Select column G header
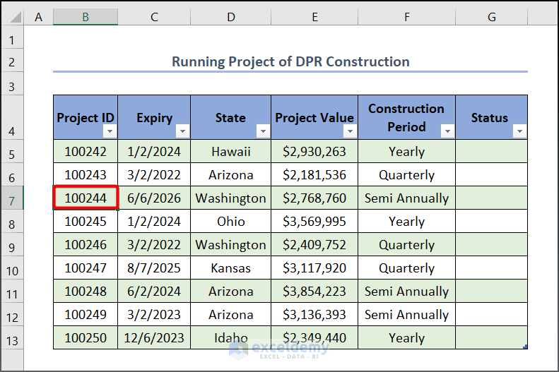 click(491, 17)
